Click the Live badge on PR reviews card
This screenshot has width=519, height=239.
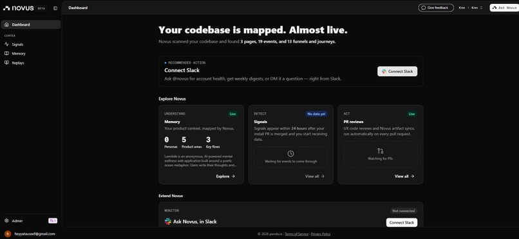[411, 114]
